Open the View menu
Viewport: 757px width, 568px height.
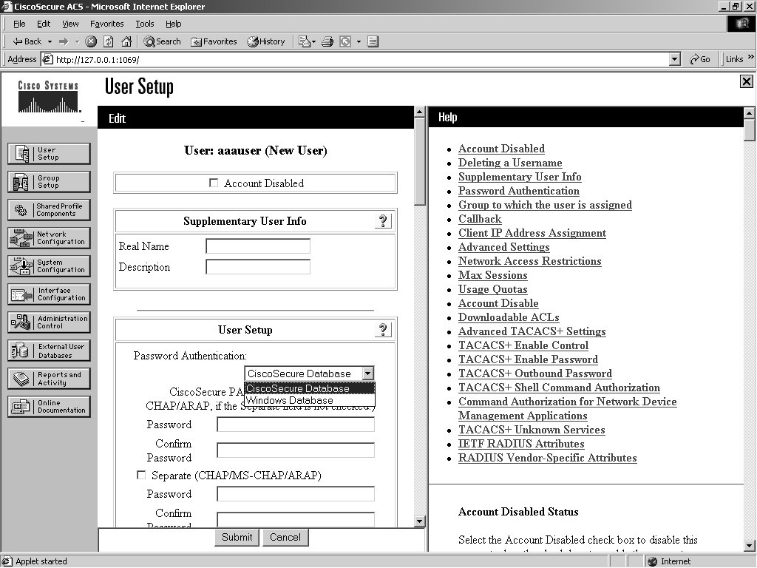tap(70, 24)
